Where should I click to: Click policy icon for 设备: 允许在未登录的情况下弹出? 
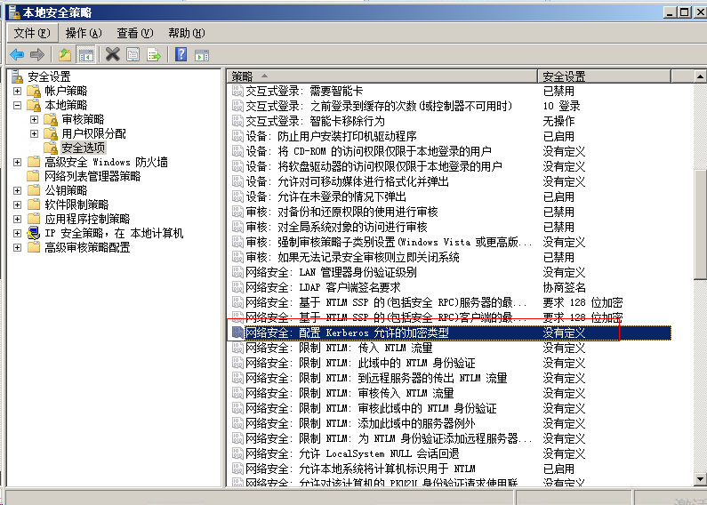(x=237, y=196)
